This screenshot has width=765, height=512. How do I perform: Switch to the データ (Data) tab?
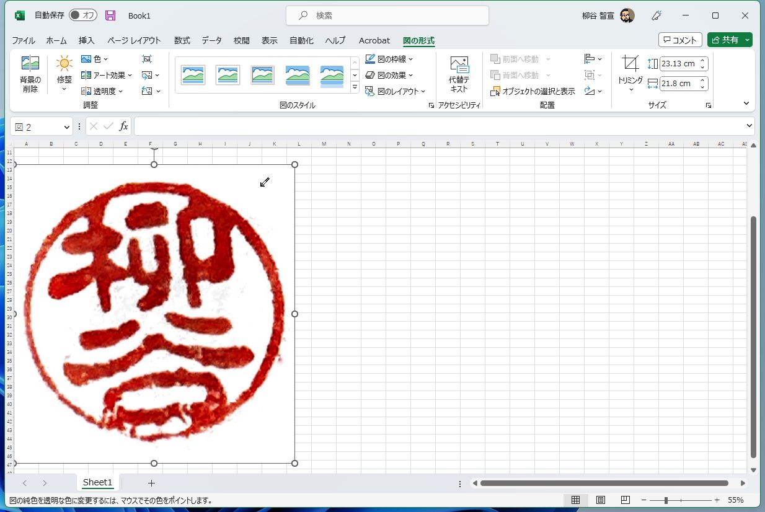tap(211, 40)
